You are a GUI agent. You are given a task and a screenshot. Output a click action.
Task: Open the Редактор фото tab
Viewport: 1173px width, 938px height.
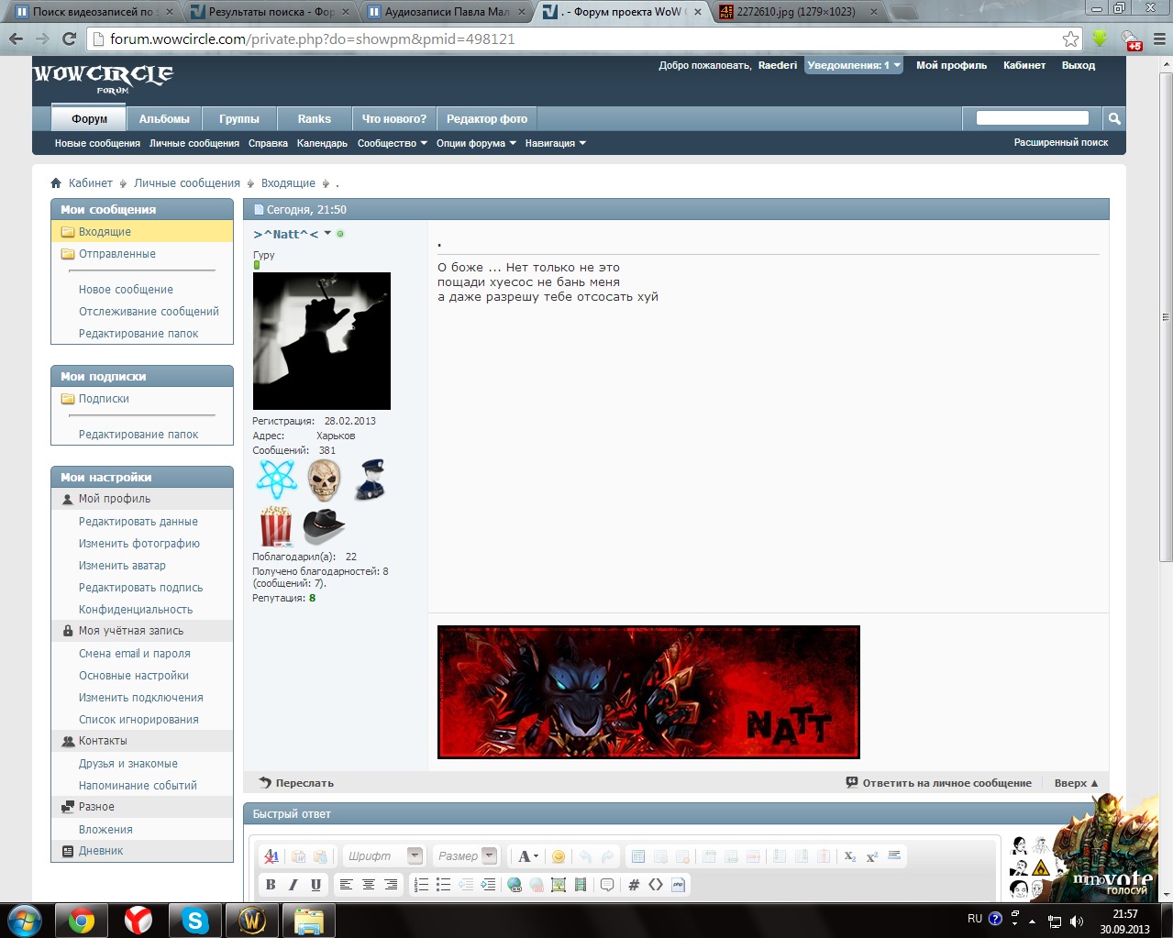click(x=487, y=118)
